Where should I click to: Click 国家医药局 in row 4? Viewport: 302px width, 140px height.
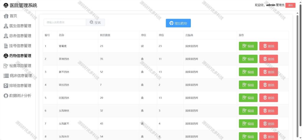pos(192,85)
